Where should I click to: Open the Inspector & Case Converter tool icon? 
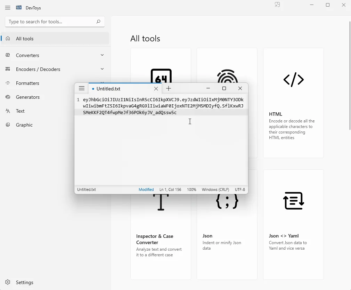coord(161,202)
